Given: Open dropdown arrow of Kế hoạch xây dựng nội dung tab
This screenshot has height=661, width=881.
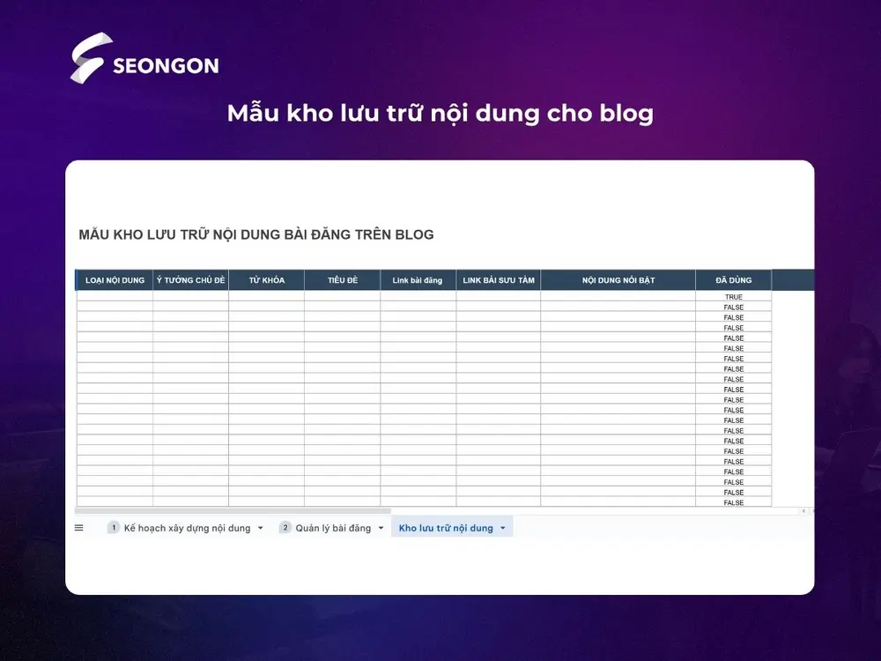Looking at the screenshot, I should click(x=260, y=528).
